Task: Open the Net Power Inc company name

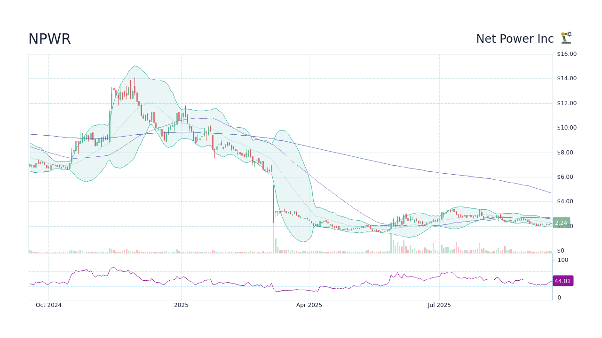Action: point(515,38)
